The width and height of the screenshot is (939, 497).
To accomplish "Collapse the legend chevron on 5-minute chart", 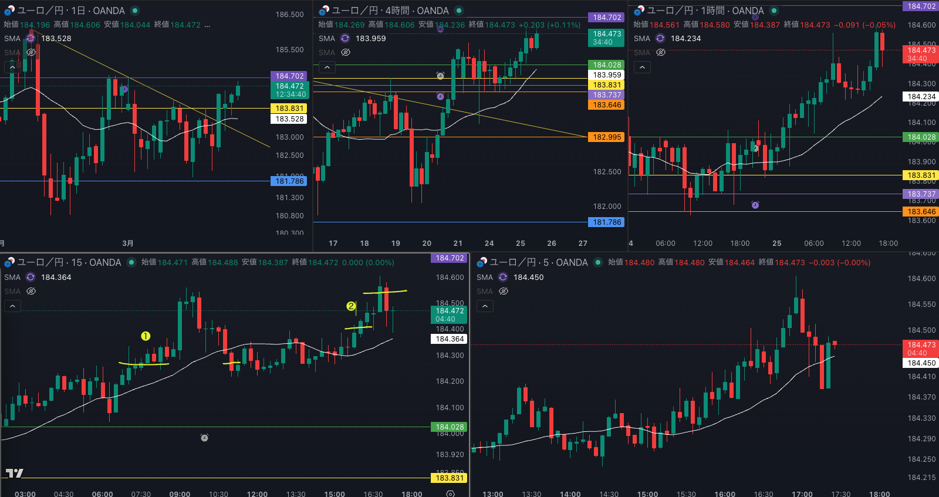I will [x=485, y=306].
